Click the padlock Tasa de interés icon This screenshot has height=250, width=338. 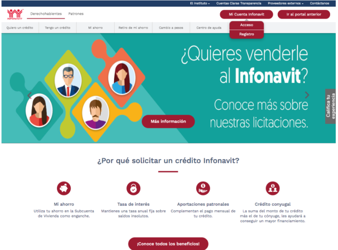pyautogui.click(x=134, y=188)
